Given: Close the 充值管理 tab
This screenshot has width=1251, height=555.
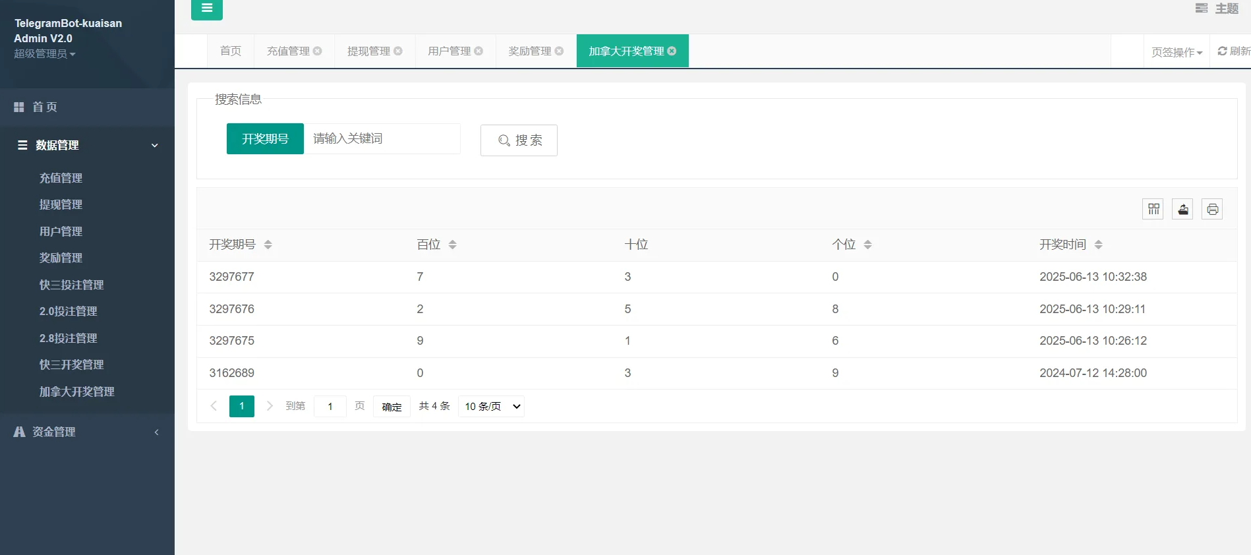Looking at the screenshot, I should coord(318,51).
